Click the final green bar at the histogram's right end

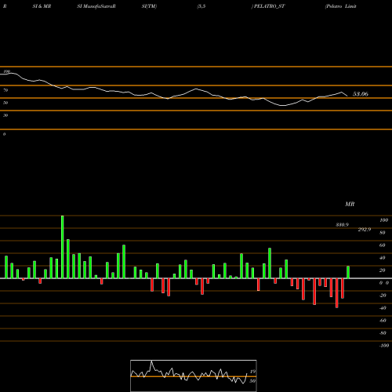pos(348,272)
